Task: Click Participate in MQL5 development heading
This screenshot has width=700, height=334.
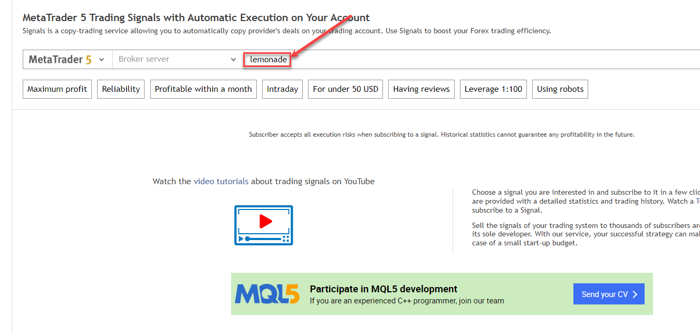Action: pos(383,289)
